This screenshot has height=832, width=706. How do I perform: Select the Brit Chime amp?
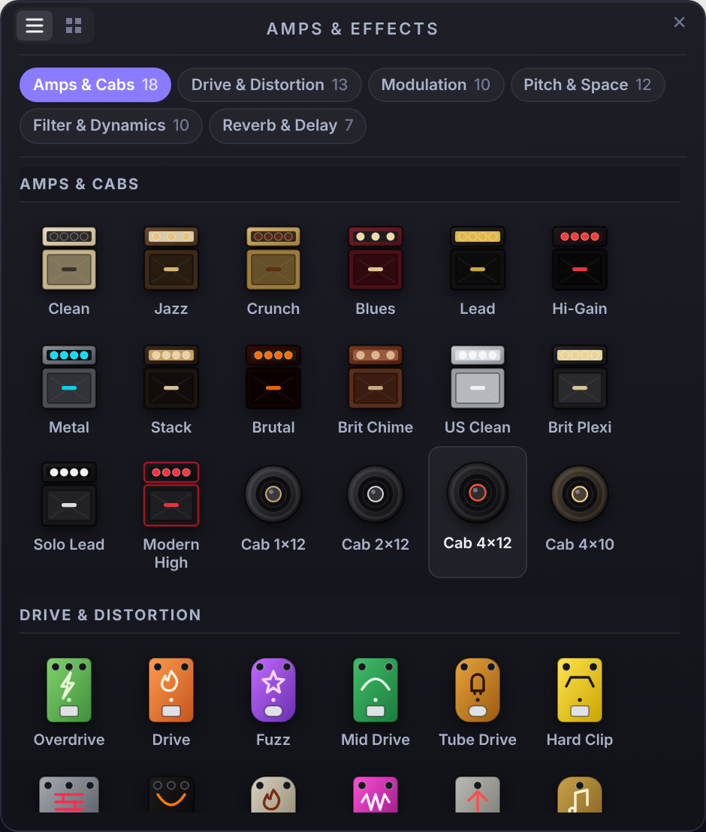pos(376,390)
